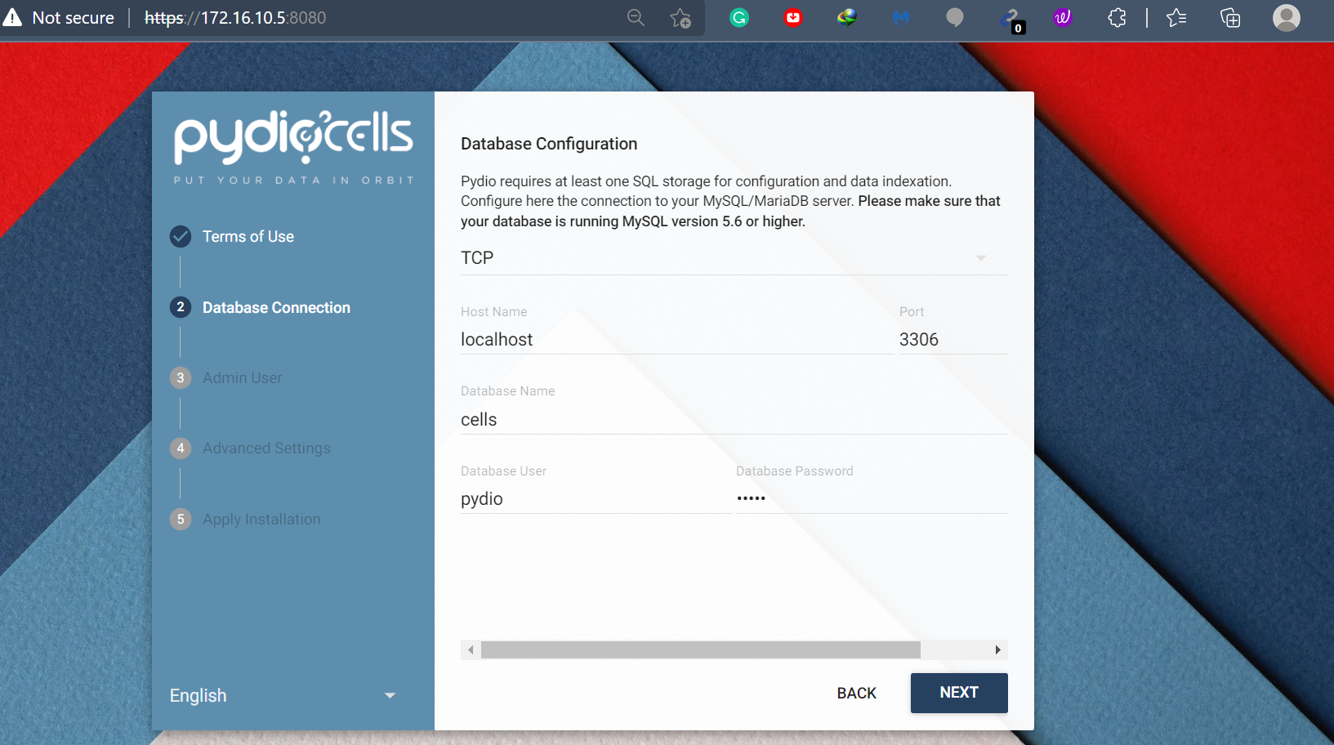Open the Collections icon
Screen dimensions: 1334x745
[1230, 17]
